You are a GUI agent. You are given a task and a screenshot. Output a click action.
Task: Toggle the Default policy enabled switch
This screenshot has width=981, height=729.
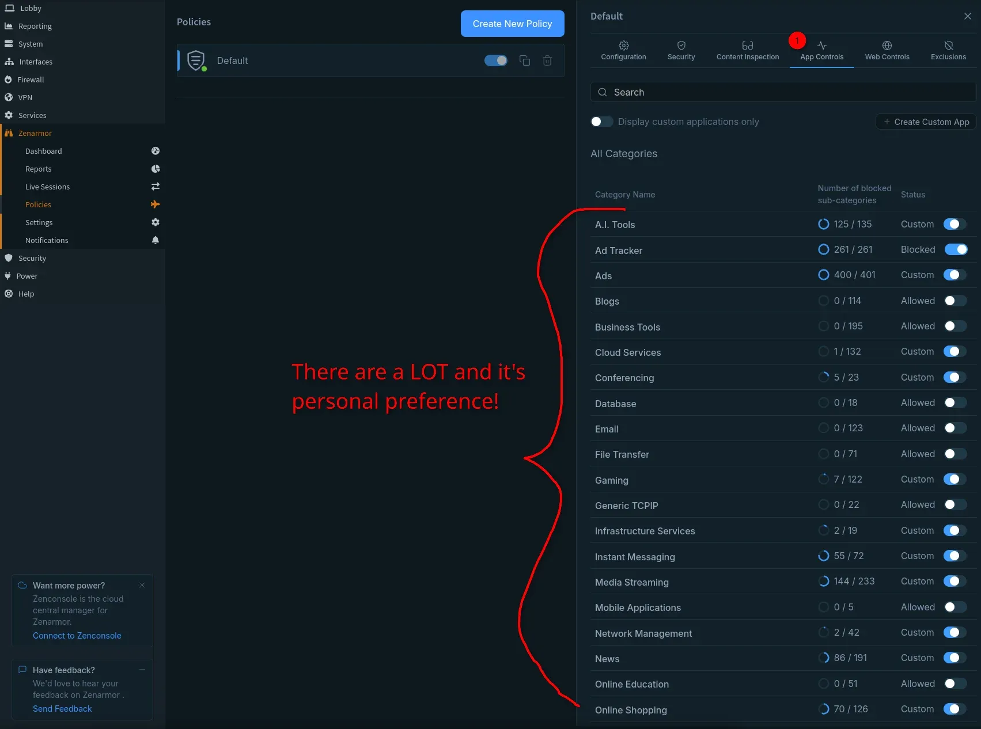coord(496,60)
